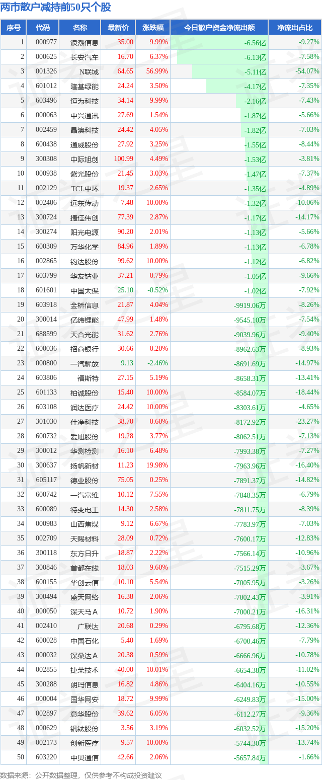The width and height of the screenshot is (322, 780).
Task: Click stock name 捷荣技术
Action: tap(85, 670)
